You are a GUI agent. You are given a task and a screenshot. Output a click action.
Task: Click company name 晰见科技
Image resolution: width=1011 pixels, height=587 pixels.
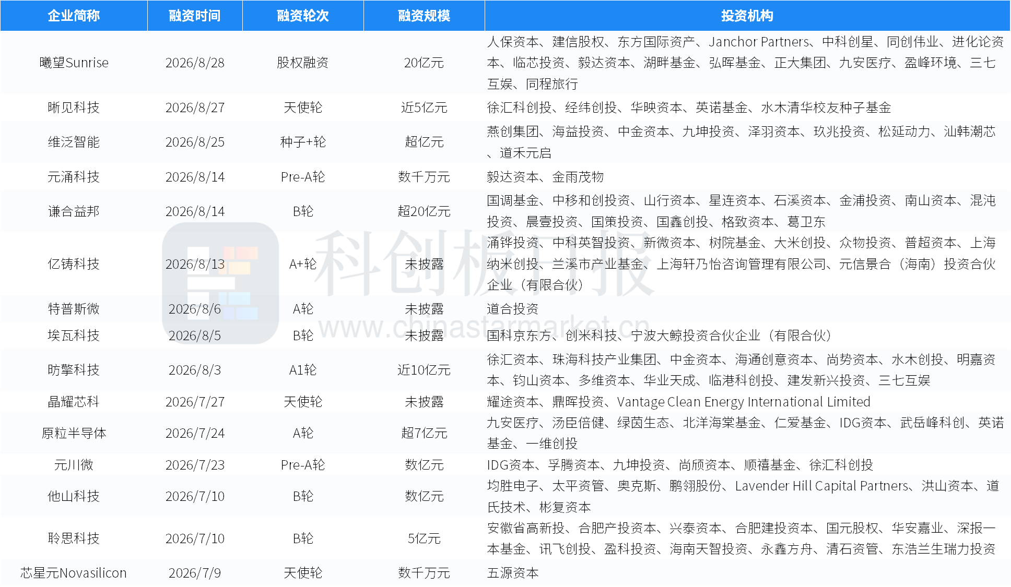point(74,107)
